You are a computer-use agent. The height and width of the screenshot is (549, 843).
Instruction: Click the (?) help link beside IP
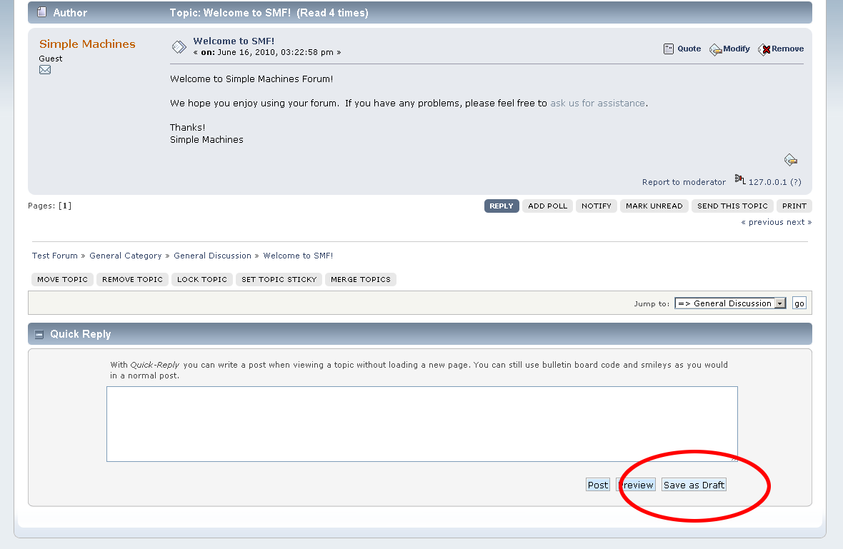click(796, 182)
